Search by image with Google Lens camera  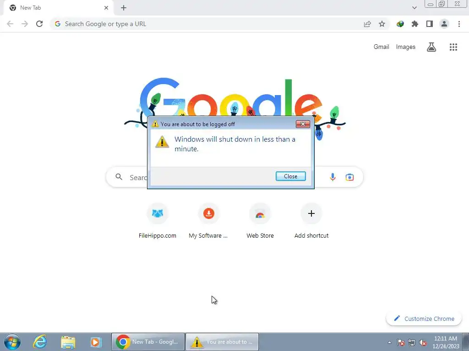click(x=349, y=177)
